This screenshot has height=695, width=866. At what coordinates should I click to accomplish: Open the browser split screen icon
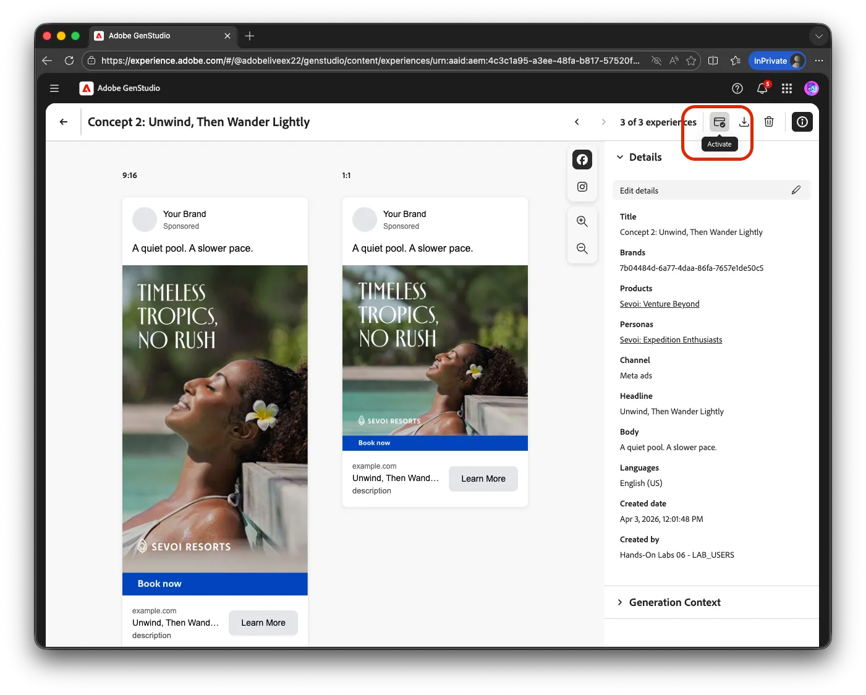pos(713,61)
